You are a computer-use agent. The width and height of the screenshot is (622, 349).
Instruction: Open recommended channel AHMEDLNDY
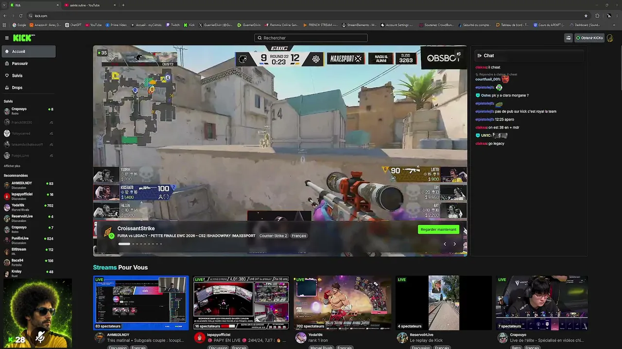[28, 185]
